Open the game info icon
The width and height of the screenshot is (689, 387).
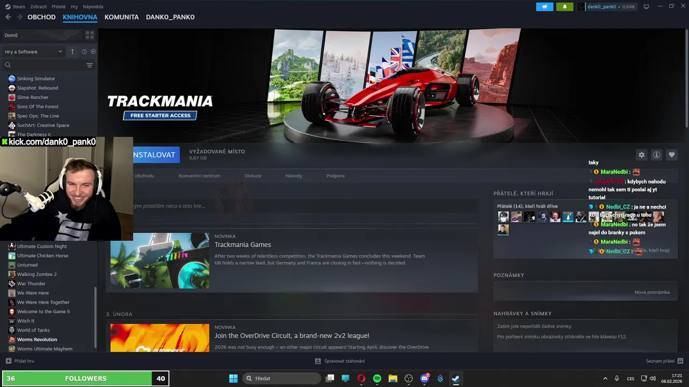[657, 155]
